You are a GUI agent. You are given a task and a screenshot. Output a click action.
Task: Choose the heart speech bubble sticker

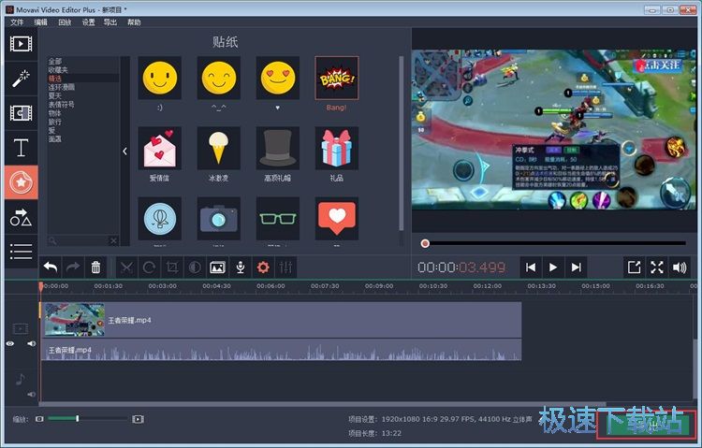tap(337, 219)
